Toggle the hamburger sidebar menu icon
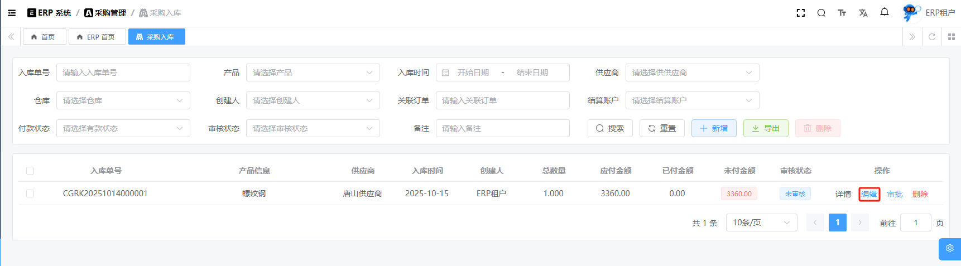 12,13
